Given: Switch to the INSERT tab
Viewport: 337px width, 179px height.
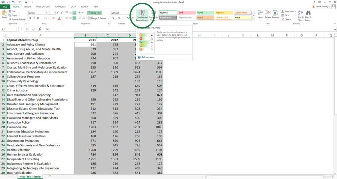Looking at the screenshot, I should pyautogui.click(x=28, y=7).
